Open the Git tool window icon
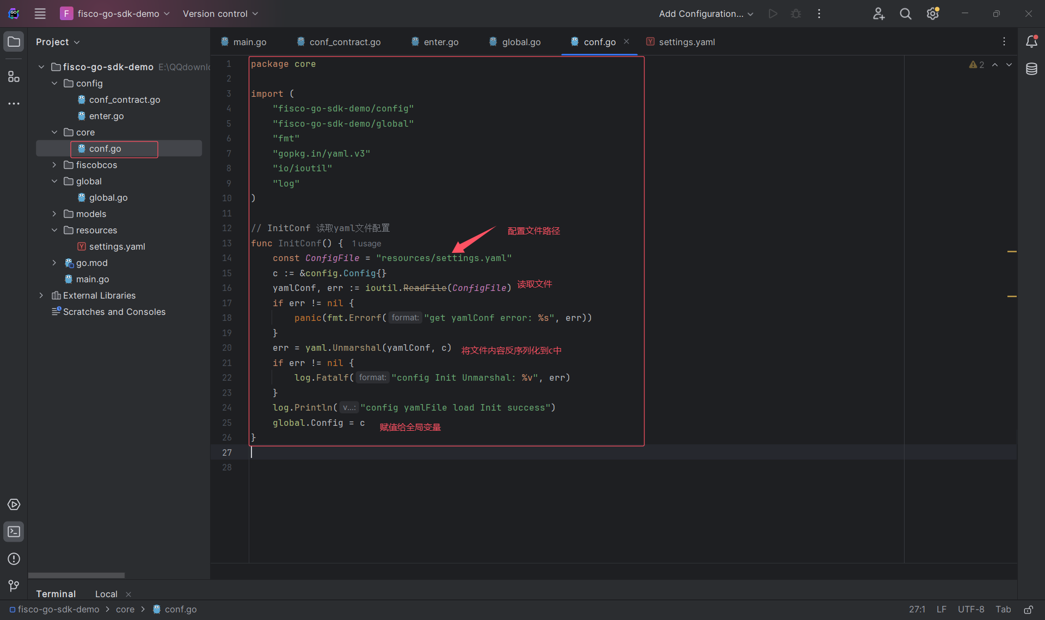The height and width of the screenshot is (620, 1045). click(x=14, y=586)
